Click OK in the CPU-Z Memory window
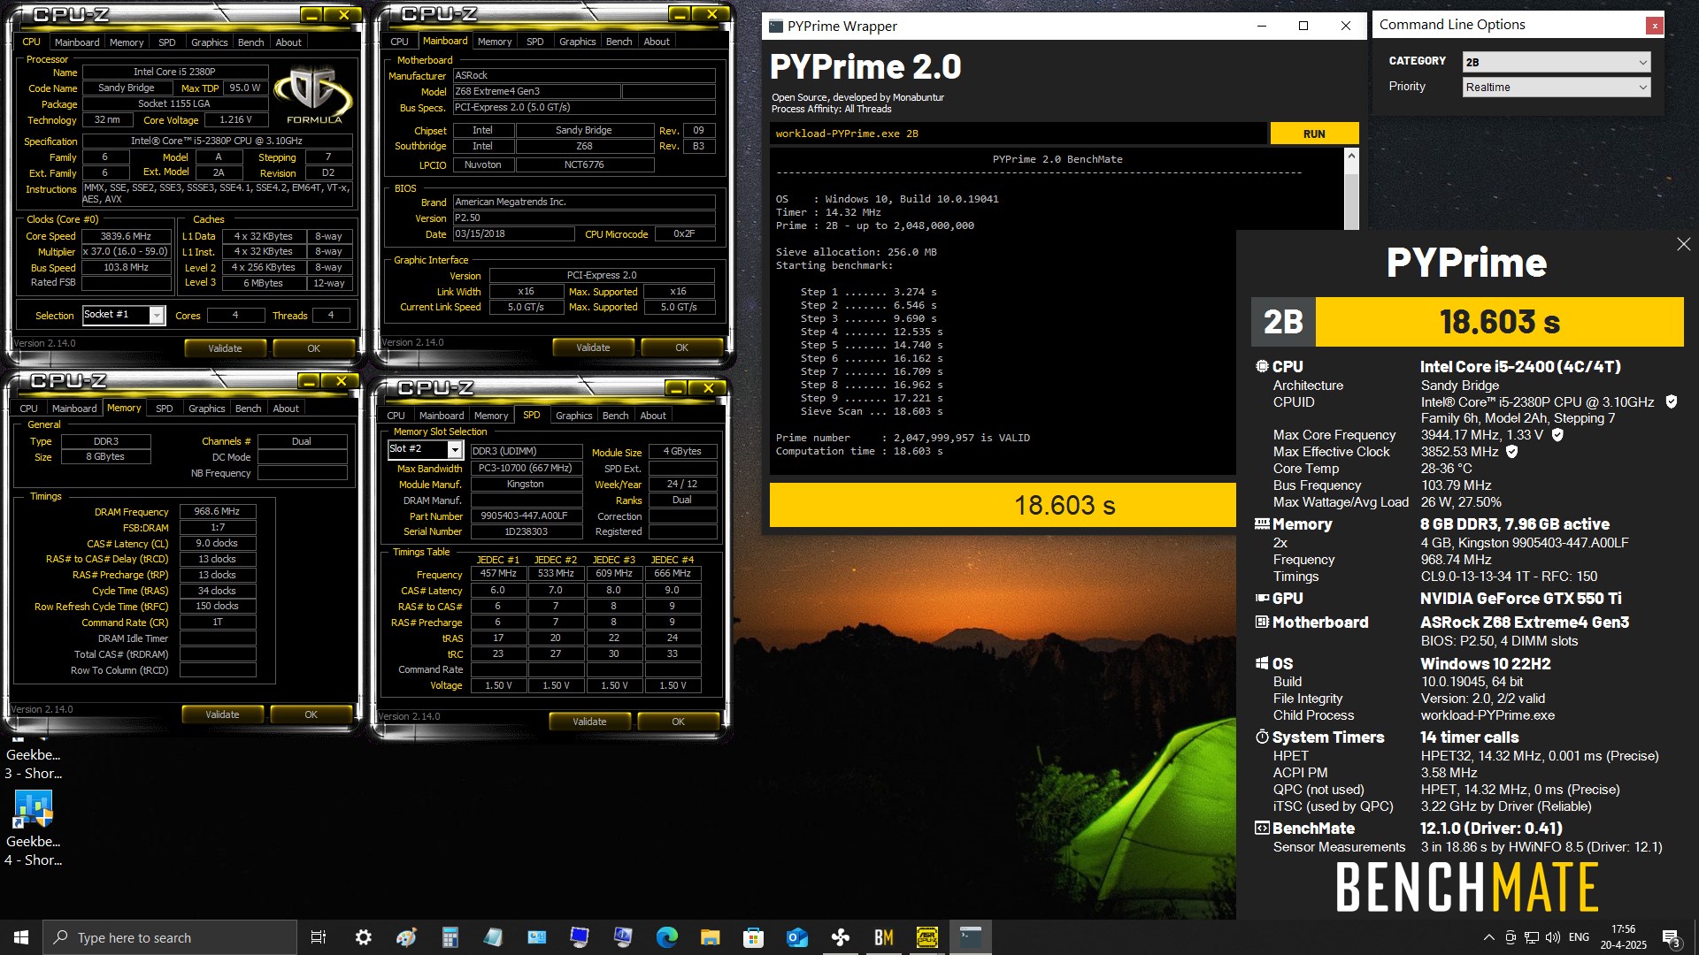 tap(311, 714)
